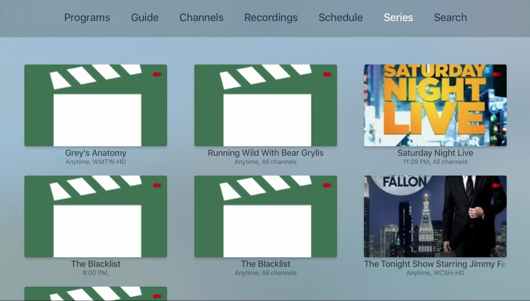Viewport: 530px width, 301px height.
Task: Open the Search tab
Action: (450, 18)
